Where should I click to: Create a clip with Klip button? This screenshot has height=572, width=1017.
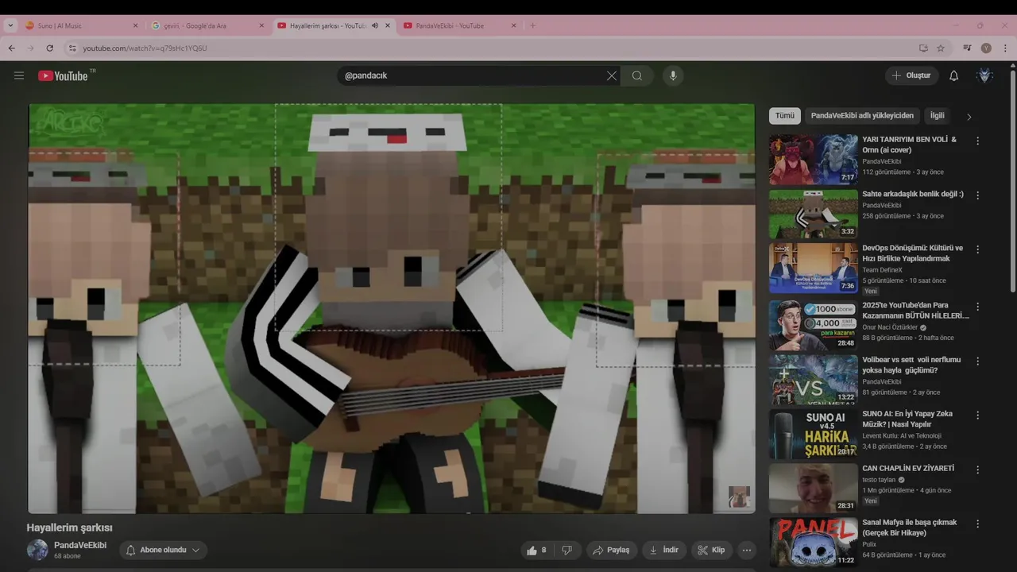tap(711, 550)
